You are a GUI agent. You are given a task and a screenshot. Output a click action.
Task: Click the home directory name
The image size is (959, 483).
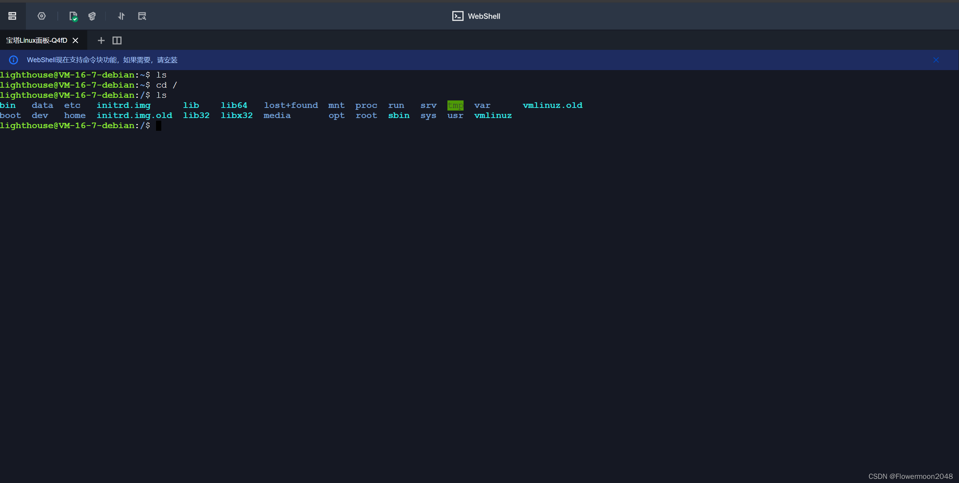pyautogui.click(x=75, y=115)
